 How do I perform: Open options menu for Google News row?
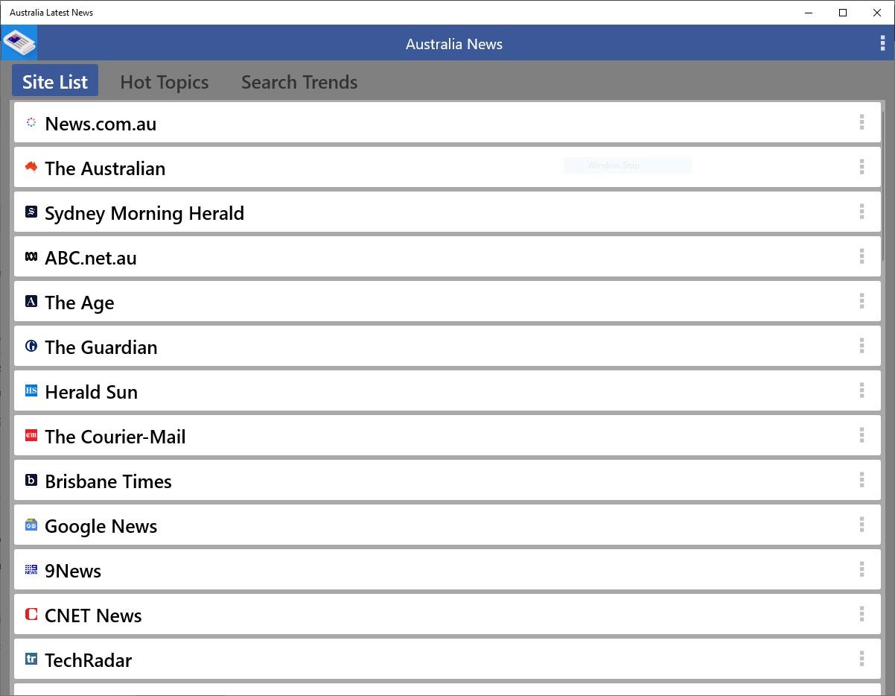pos(861,525)
